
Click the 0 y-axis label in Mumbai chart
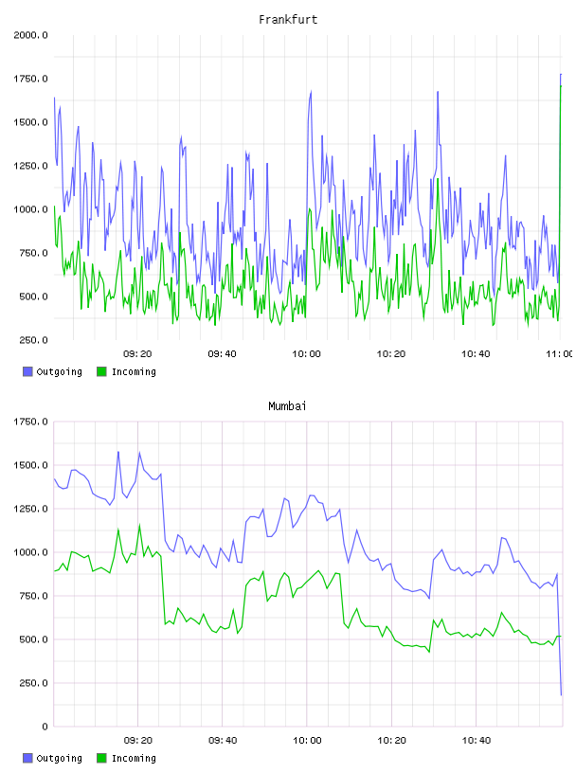[45, 727]
